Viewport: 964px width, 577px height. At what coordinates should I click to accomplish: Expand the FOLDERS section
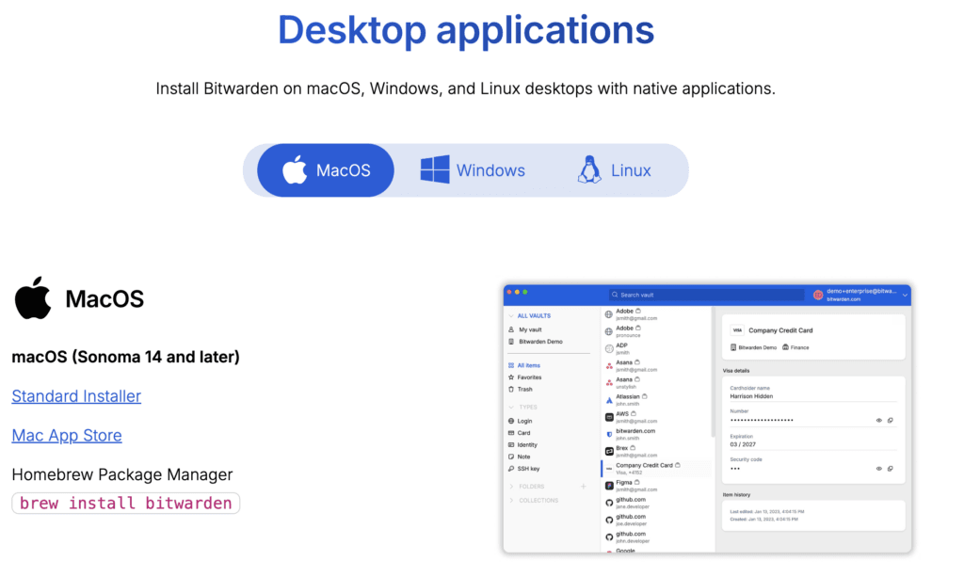(511, 487)
